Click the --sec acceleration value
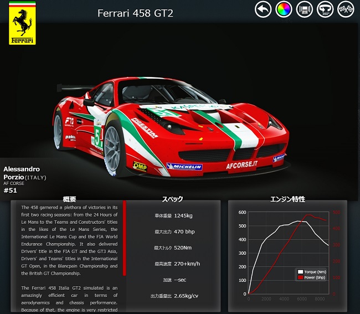Viewport: 360px width, 314px height. [180, 280]
